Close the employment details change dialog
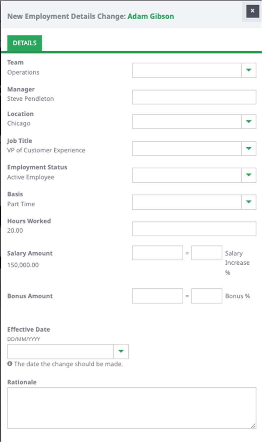The image size is (262, 442). 252,11
